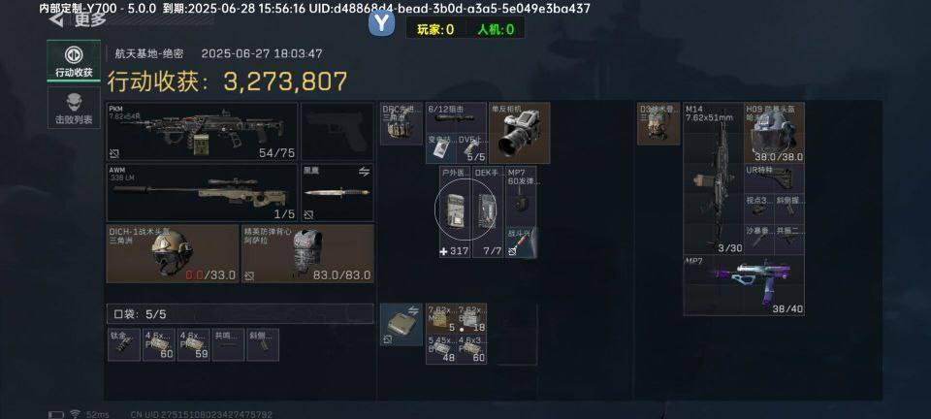
Task: Select the DEK item showing 7/7
Action: point(488,211)
